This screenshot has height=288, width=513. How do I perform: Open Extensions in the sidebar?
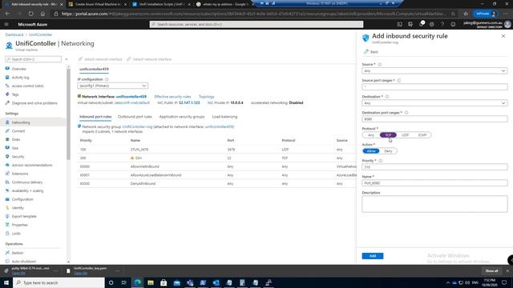tap(20, 174)
